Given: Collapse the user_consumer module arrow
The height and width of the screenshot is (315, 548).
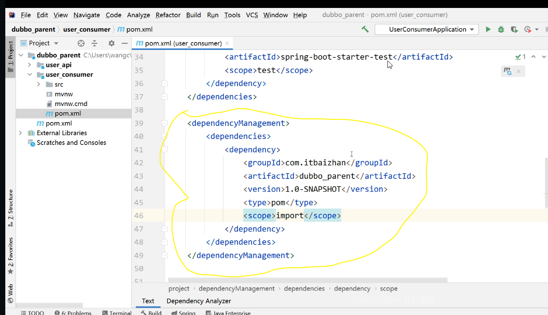Looking at the screenshot, I should pos(30,75).
